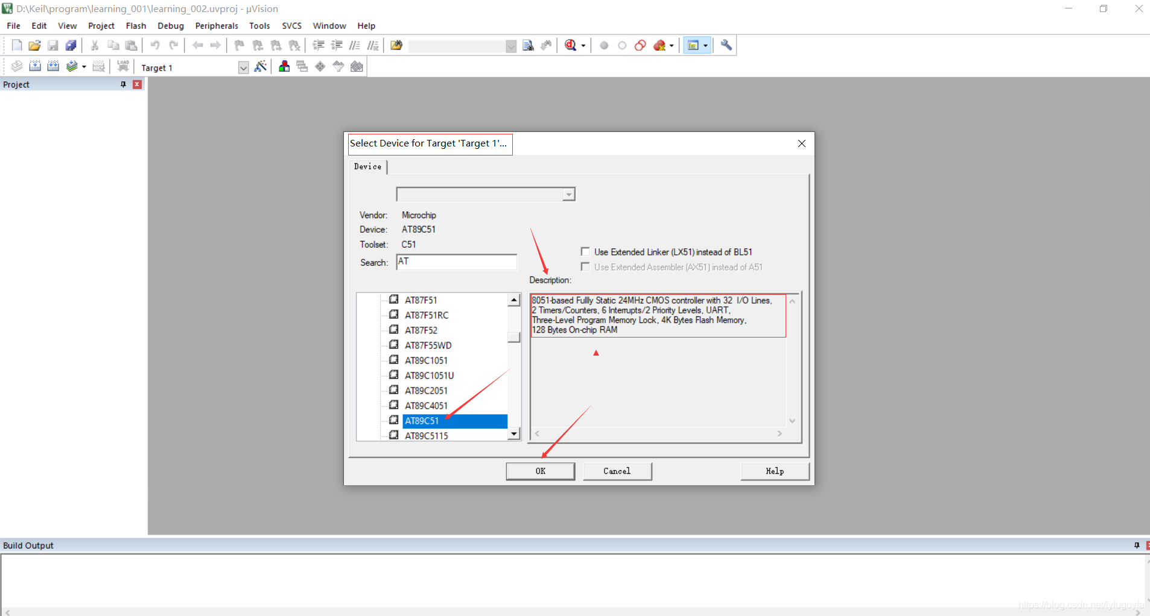This screenshot has height=616, width=1150.
Task: Select AT89C1051U in device list
Action: click(430, 376)
